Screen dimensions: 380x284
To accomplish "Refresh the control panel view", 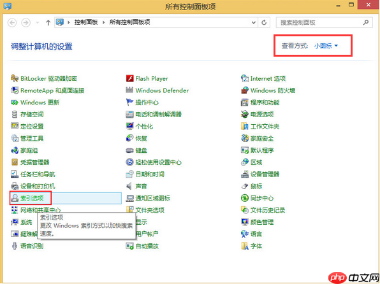I will 264,22.
